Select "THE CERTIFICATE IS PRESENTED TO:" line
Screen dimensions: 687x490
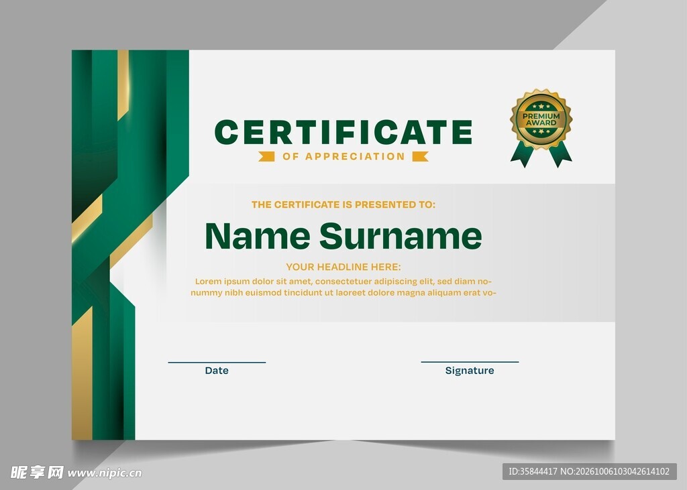click(x=343, y=204)
